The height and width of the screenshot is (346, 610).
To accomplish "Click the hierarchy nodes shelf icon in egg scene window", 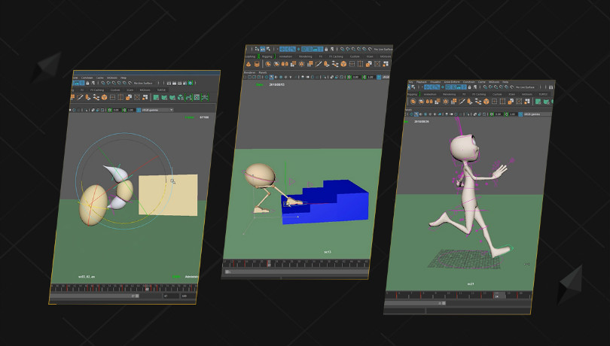I will [x=96, y=97].
